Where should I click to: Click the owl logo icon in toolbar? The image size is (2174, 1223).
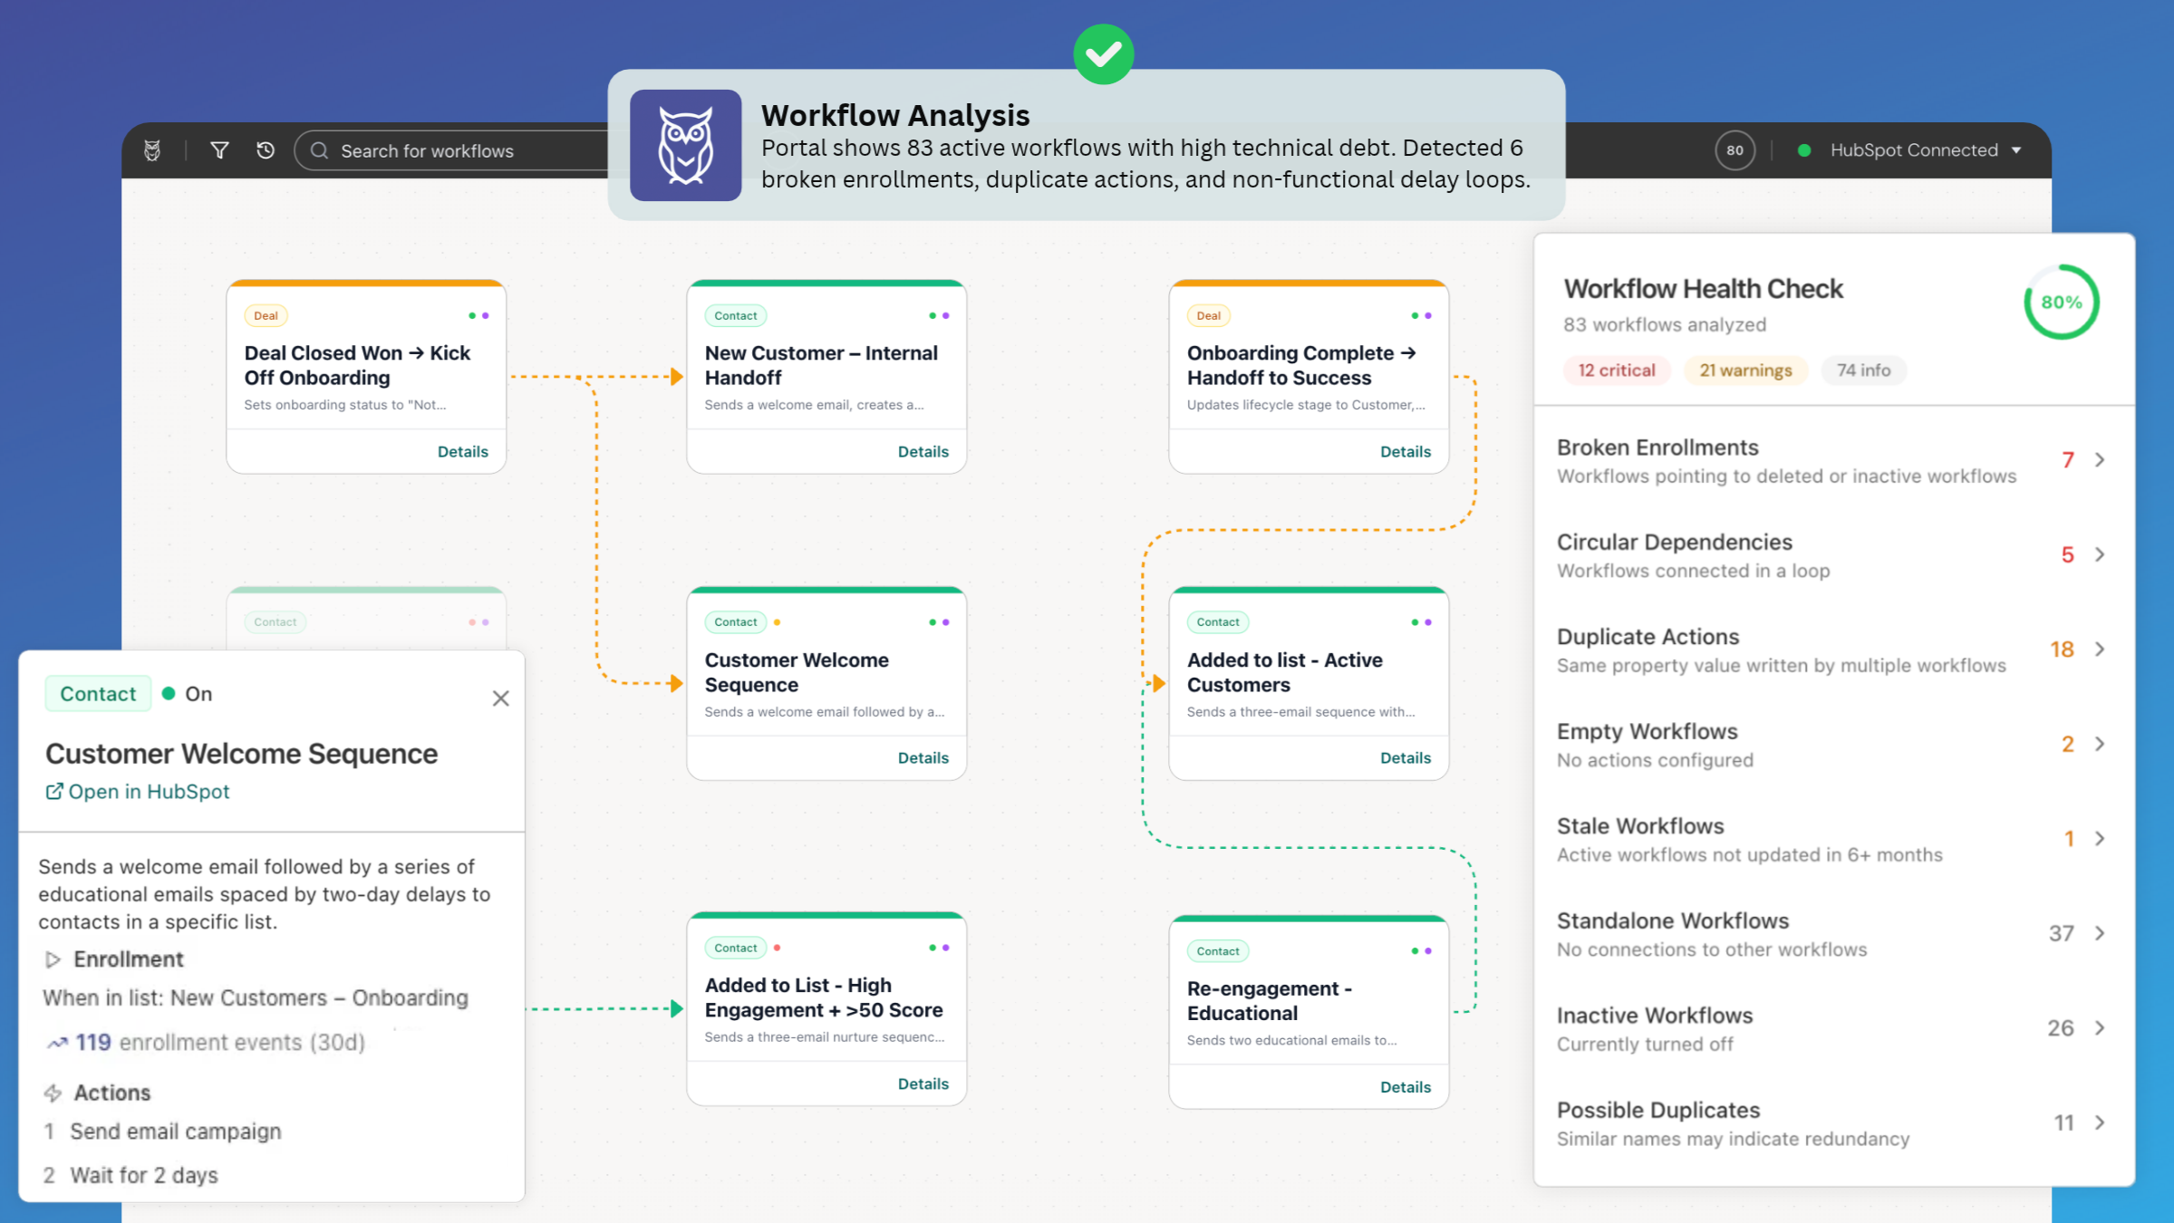tap(152, 150)
